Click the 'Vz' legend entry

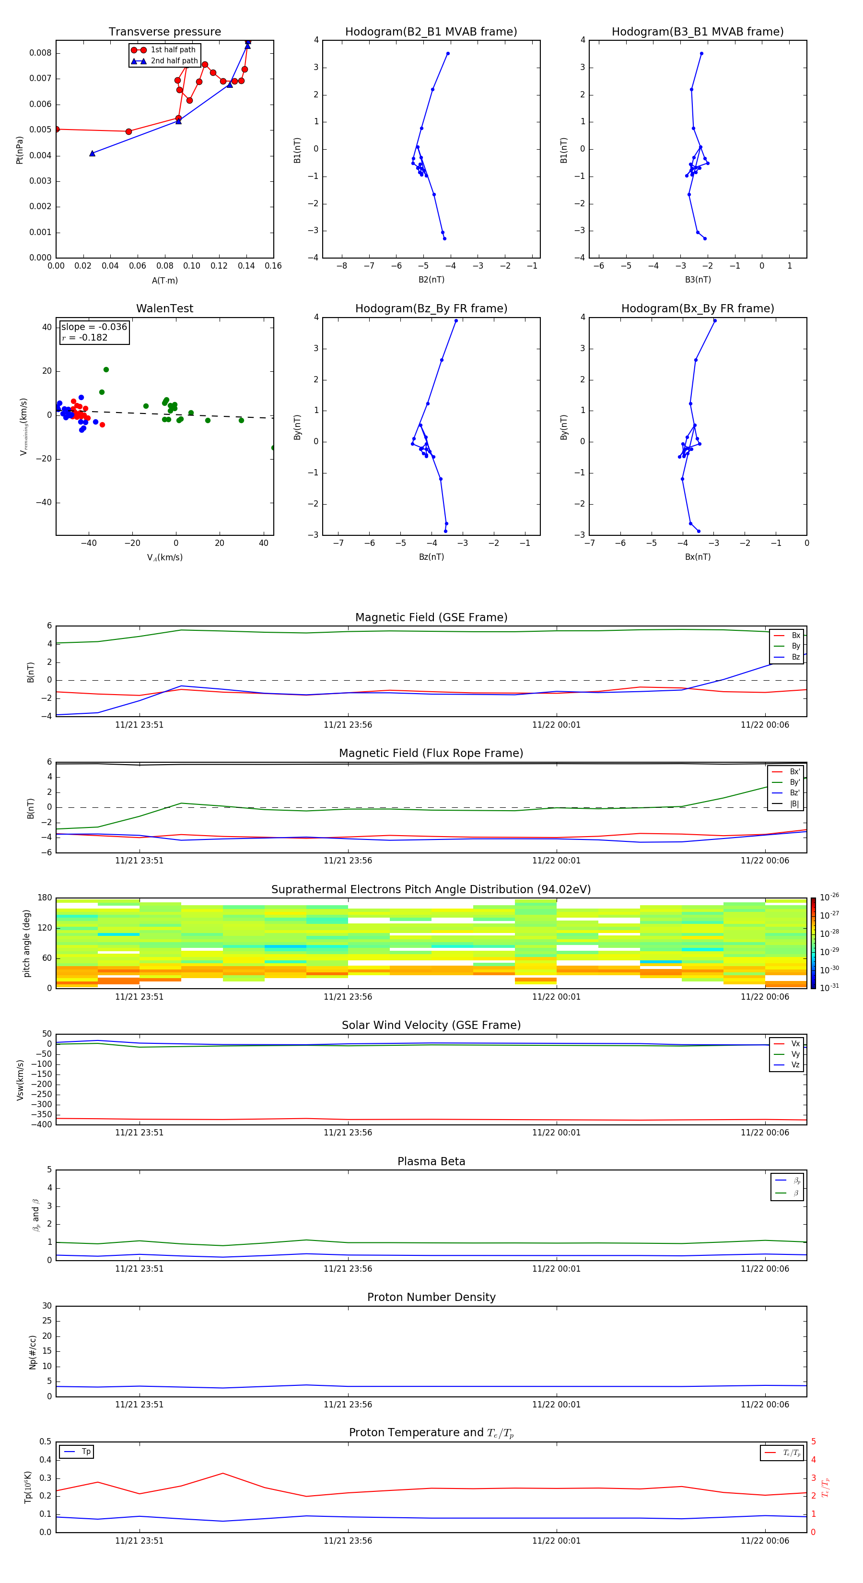click(787, 1065)
